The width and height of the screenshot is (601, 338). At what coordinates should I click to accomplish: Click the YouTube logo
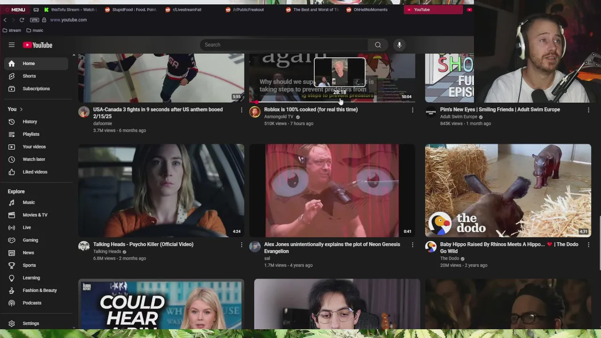[x=38, y=45]
